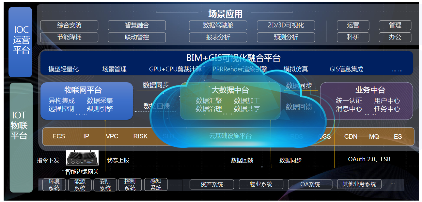Click the 智能边缘网关 caption text
Screen dimensions: 422x202
(82, 171)
